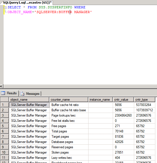
Task: Click the 'Database pages' cell
Action: point(69,142)
